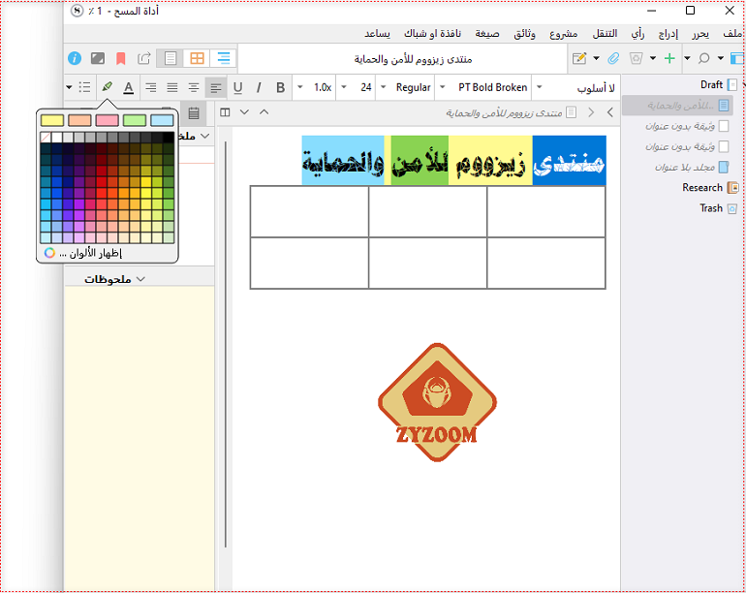Select justified text alignment
The image size is (746, 593).
(172, 87)
